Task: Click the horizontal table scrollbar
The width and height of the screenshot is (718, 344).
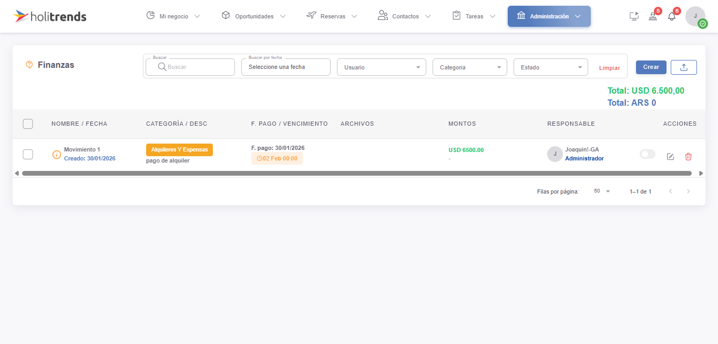Action: [x=356, y=173]
